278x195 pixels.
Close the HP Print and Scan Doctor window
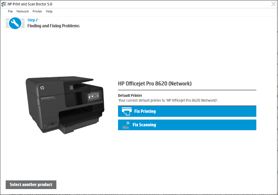point(273,4)
